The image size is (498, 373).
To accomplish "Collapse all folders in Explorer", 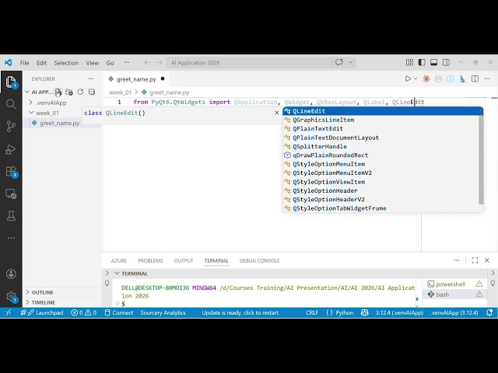I will [x=92, y=92].
